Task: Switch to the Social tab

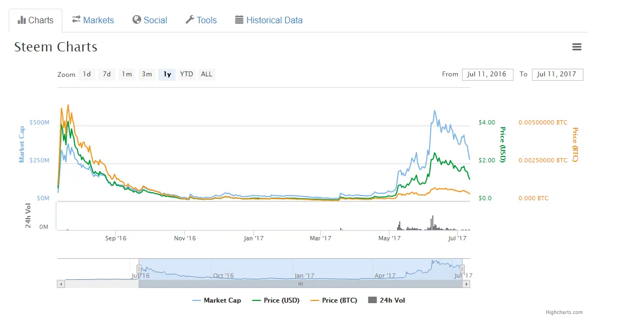Action: [x=150, y=20]
